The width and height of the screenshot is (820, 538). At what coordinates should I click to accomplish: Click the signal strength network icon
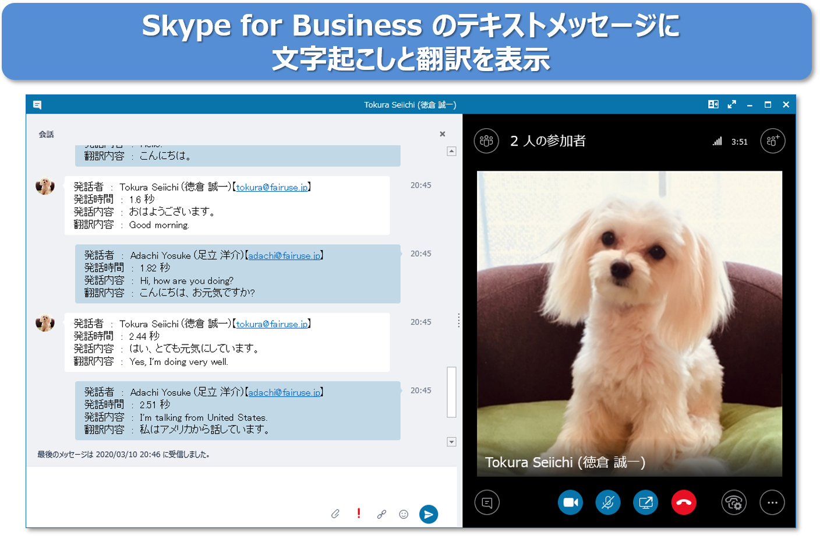click(717, 141)
